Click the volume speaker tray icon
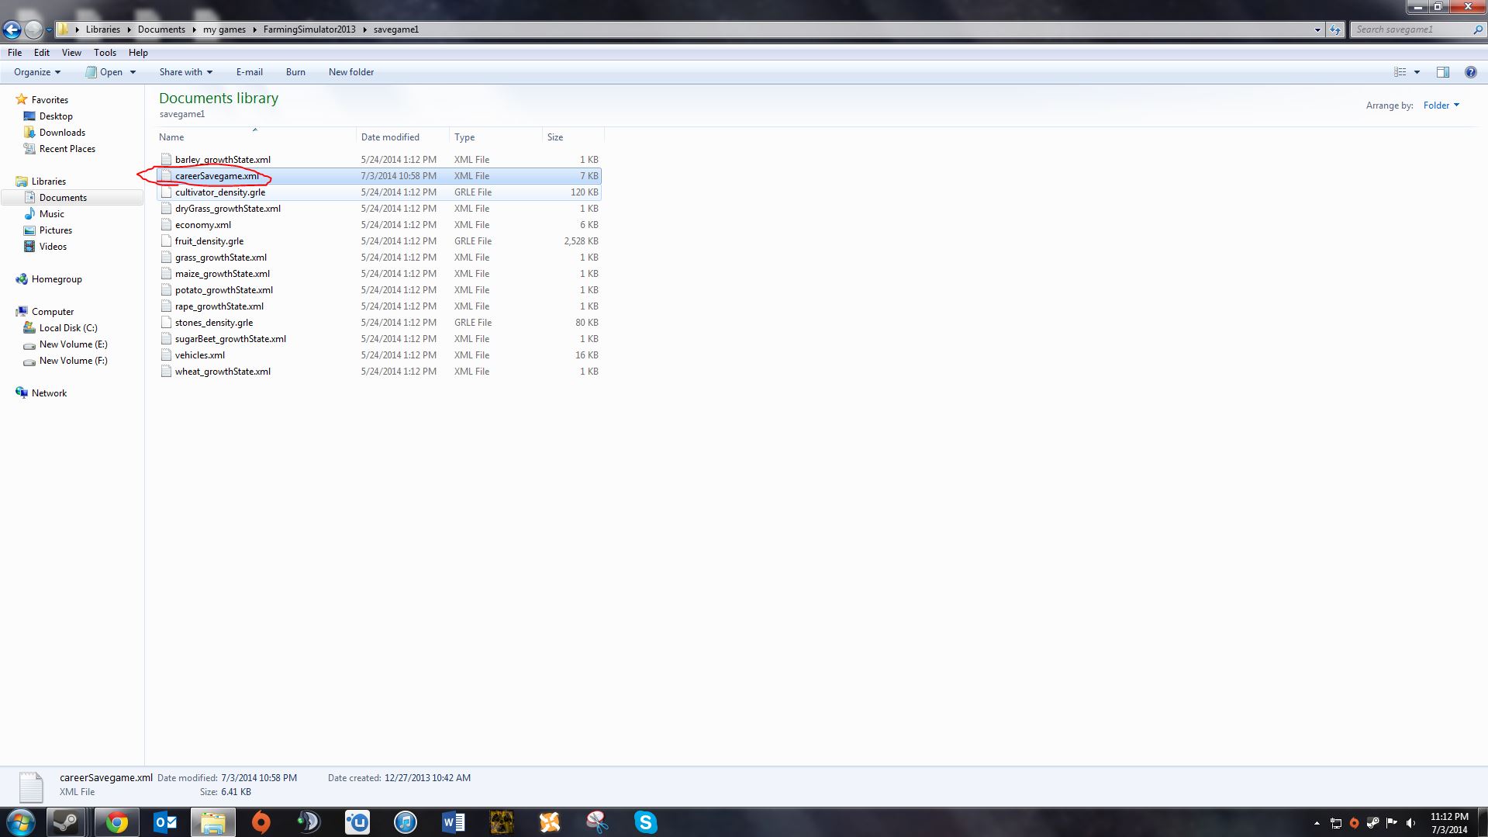The width and height of the screenshot is (1488, 837). [x=1410, y=823]
